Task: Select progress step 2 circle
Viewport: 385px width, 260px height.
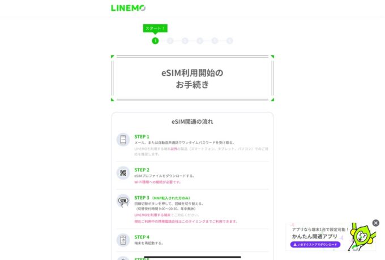Action: point(170,41)
